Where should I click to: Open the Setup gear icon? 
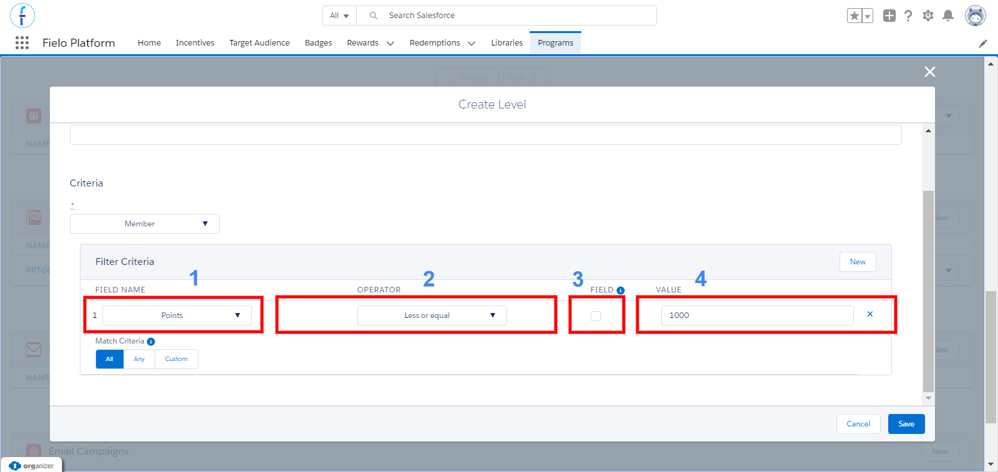[x=928, y=16]
